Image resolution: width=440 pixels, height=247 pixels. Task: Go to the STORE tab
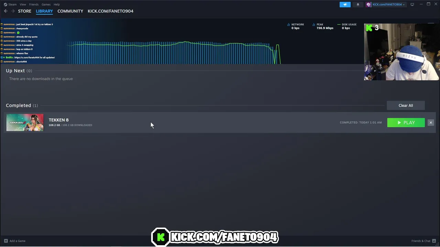click(25, 11)
